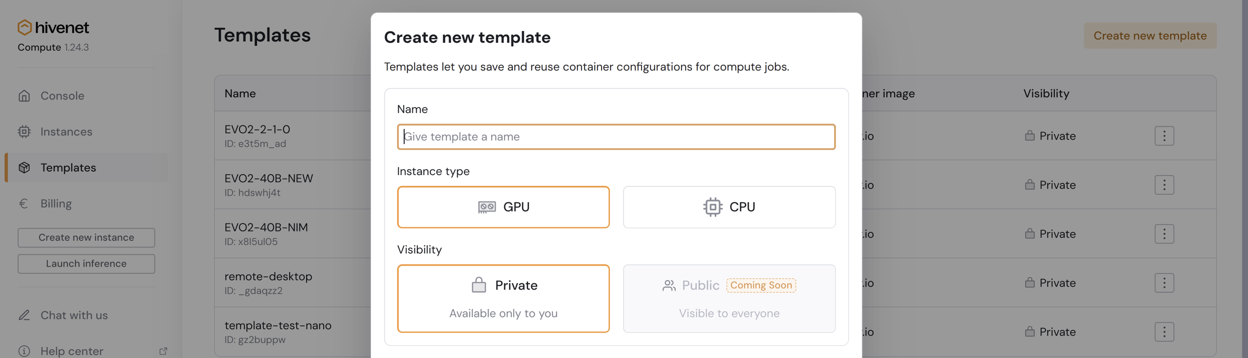The height and width of the screenshot is (358, 1248).
Task: Open options menu for EVO2-2-1-0 row
Action: click(x=1164, y=136)
